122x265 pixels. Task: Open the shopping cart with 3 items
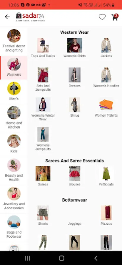point(115,17)
